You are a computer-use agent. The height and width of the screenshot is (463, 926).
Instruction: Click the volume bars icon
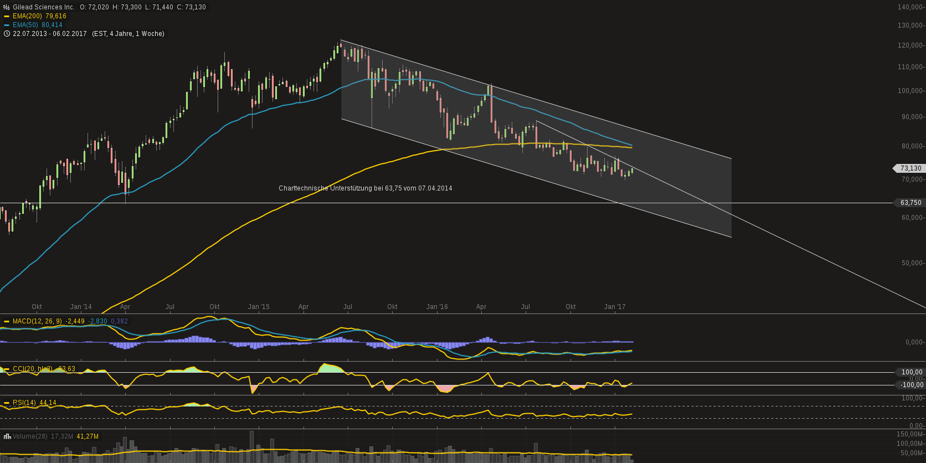pos(7,436)
